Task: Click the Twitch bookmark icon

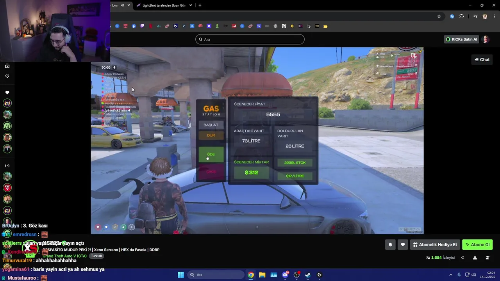Action: [142, 26]
